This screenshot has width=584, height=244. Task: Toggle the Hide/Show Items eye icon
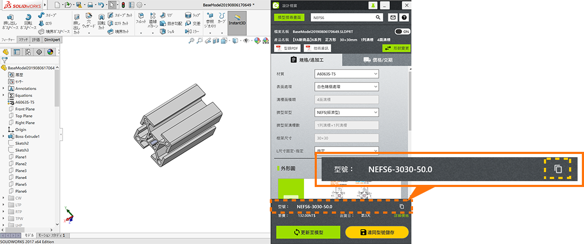tap(246, 41)
